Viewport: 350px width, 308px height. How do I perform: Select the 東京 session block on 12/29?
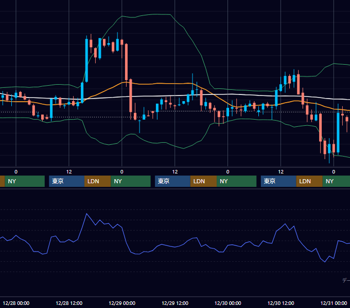[172, 181]
